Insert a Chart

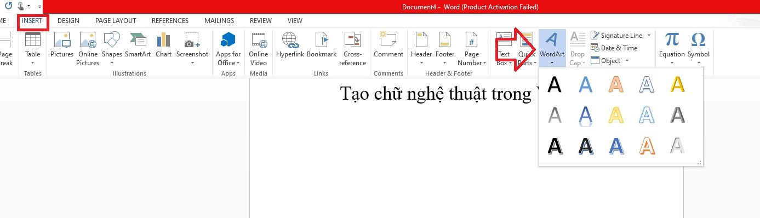click(x=163, y=45)
